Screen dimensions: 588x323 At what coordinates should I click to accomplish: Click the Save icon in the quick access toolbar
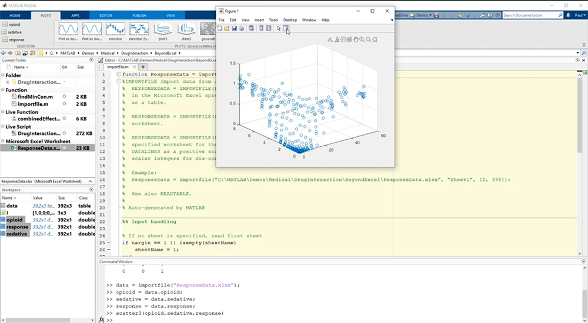[x=436, y=15]
